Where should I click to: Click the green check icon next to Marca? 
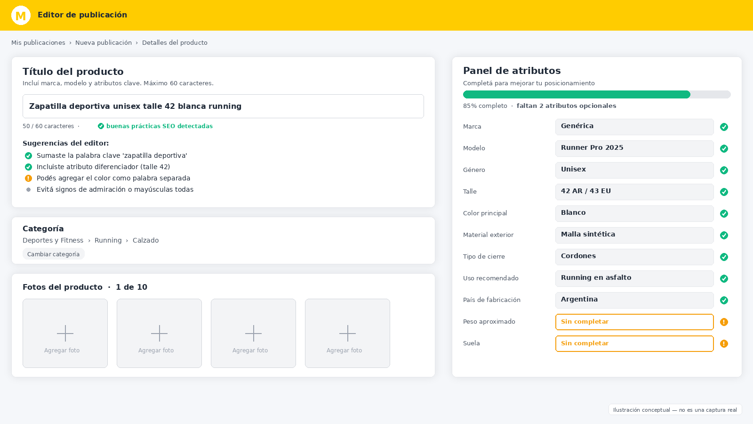tap(724, 127)
